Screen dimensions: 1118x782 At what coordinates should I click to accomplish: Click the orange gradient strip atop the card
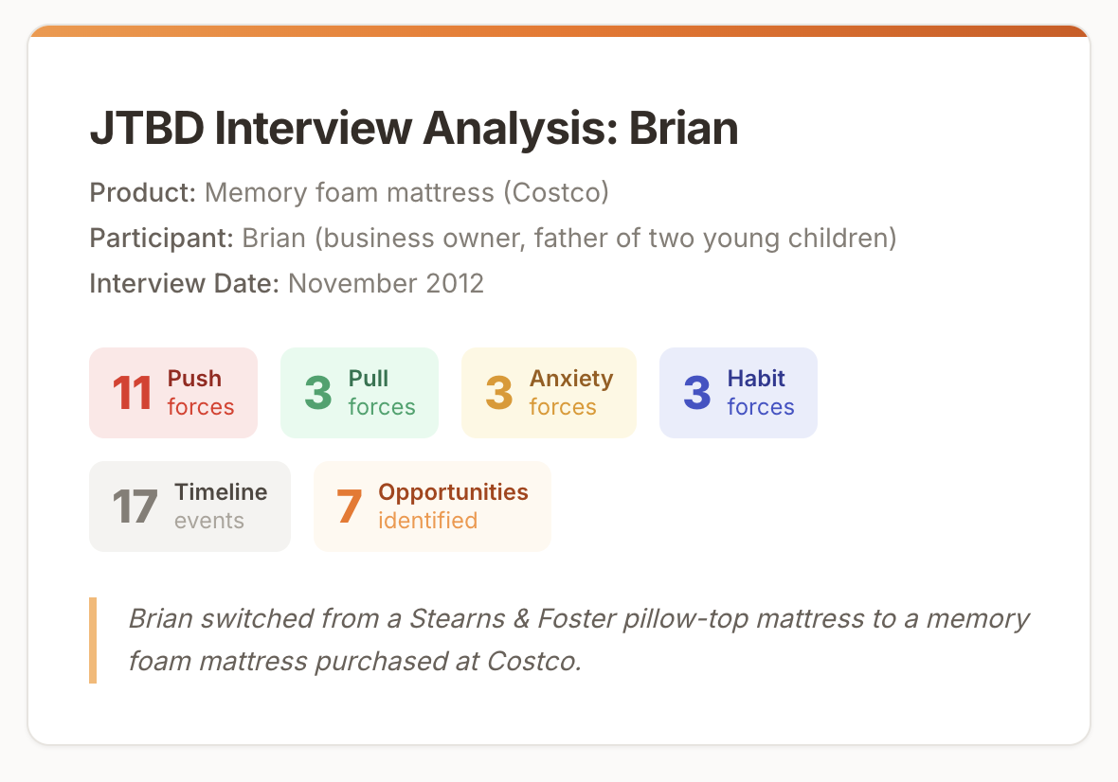559,31
